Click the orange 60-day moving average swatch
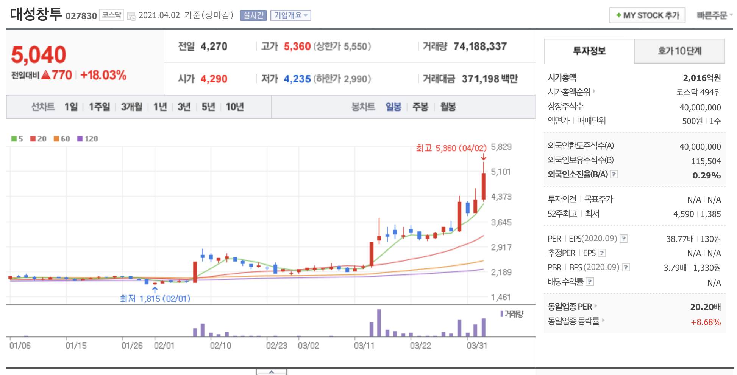 (56, 139)
